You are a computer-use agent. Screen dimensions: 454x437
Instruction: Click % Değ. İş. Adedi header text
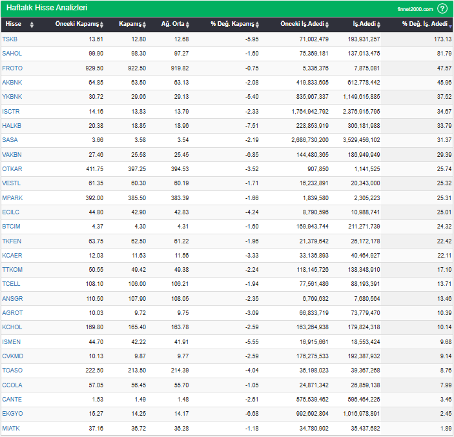point(425,24)
